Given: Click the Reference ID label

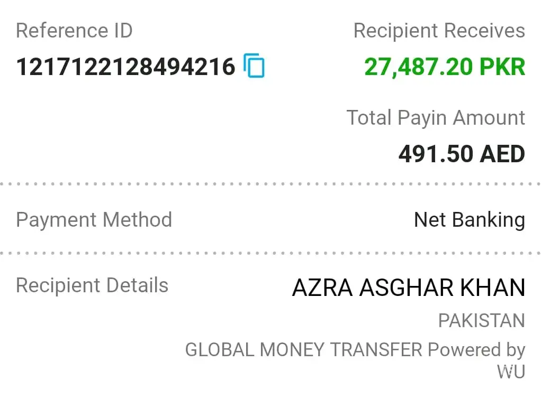Looking at the screenshot, I should coord(74,31).
